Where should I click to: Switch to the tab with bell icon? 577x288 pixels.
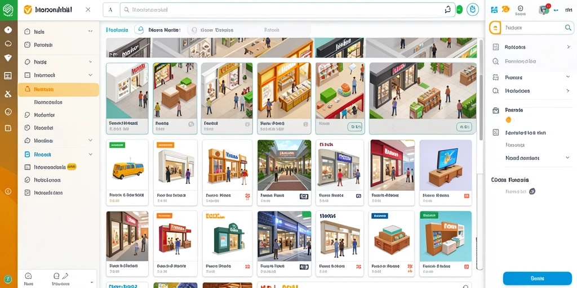(x=158, y=30)
